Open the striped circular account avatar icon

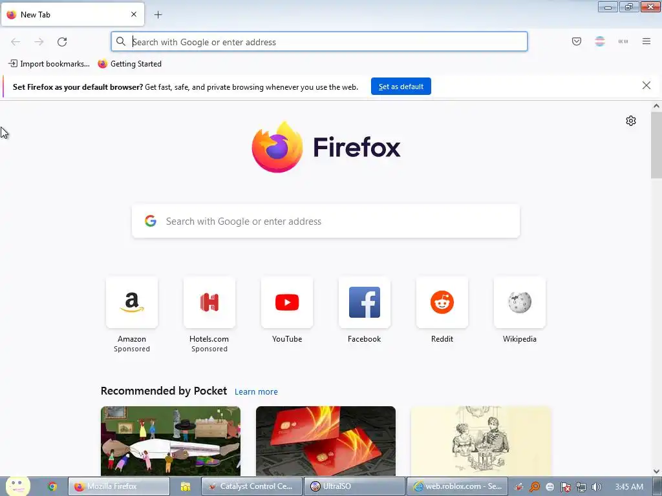click(599, 41)
